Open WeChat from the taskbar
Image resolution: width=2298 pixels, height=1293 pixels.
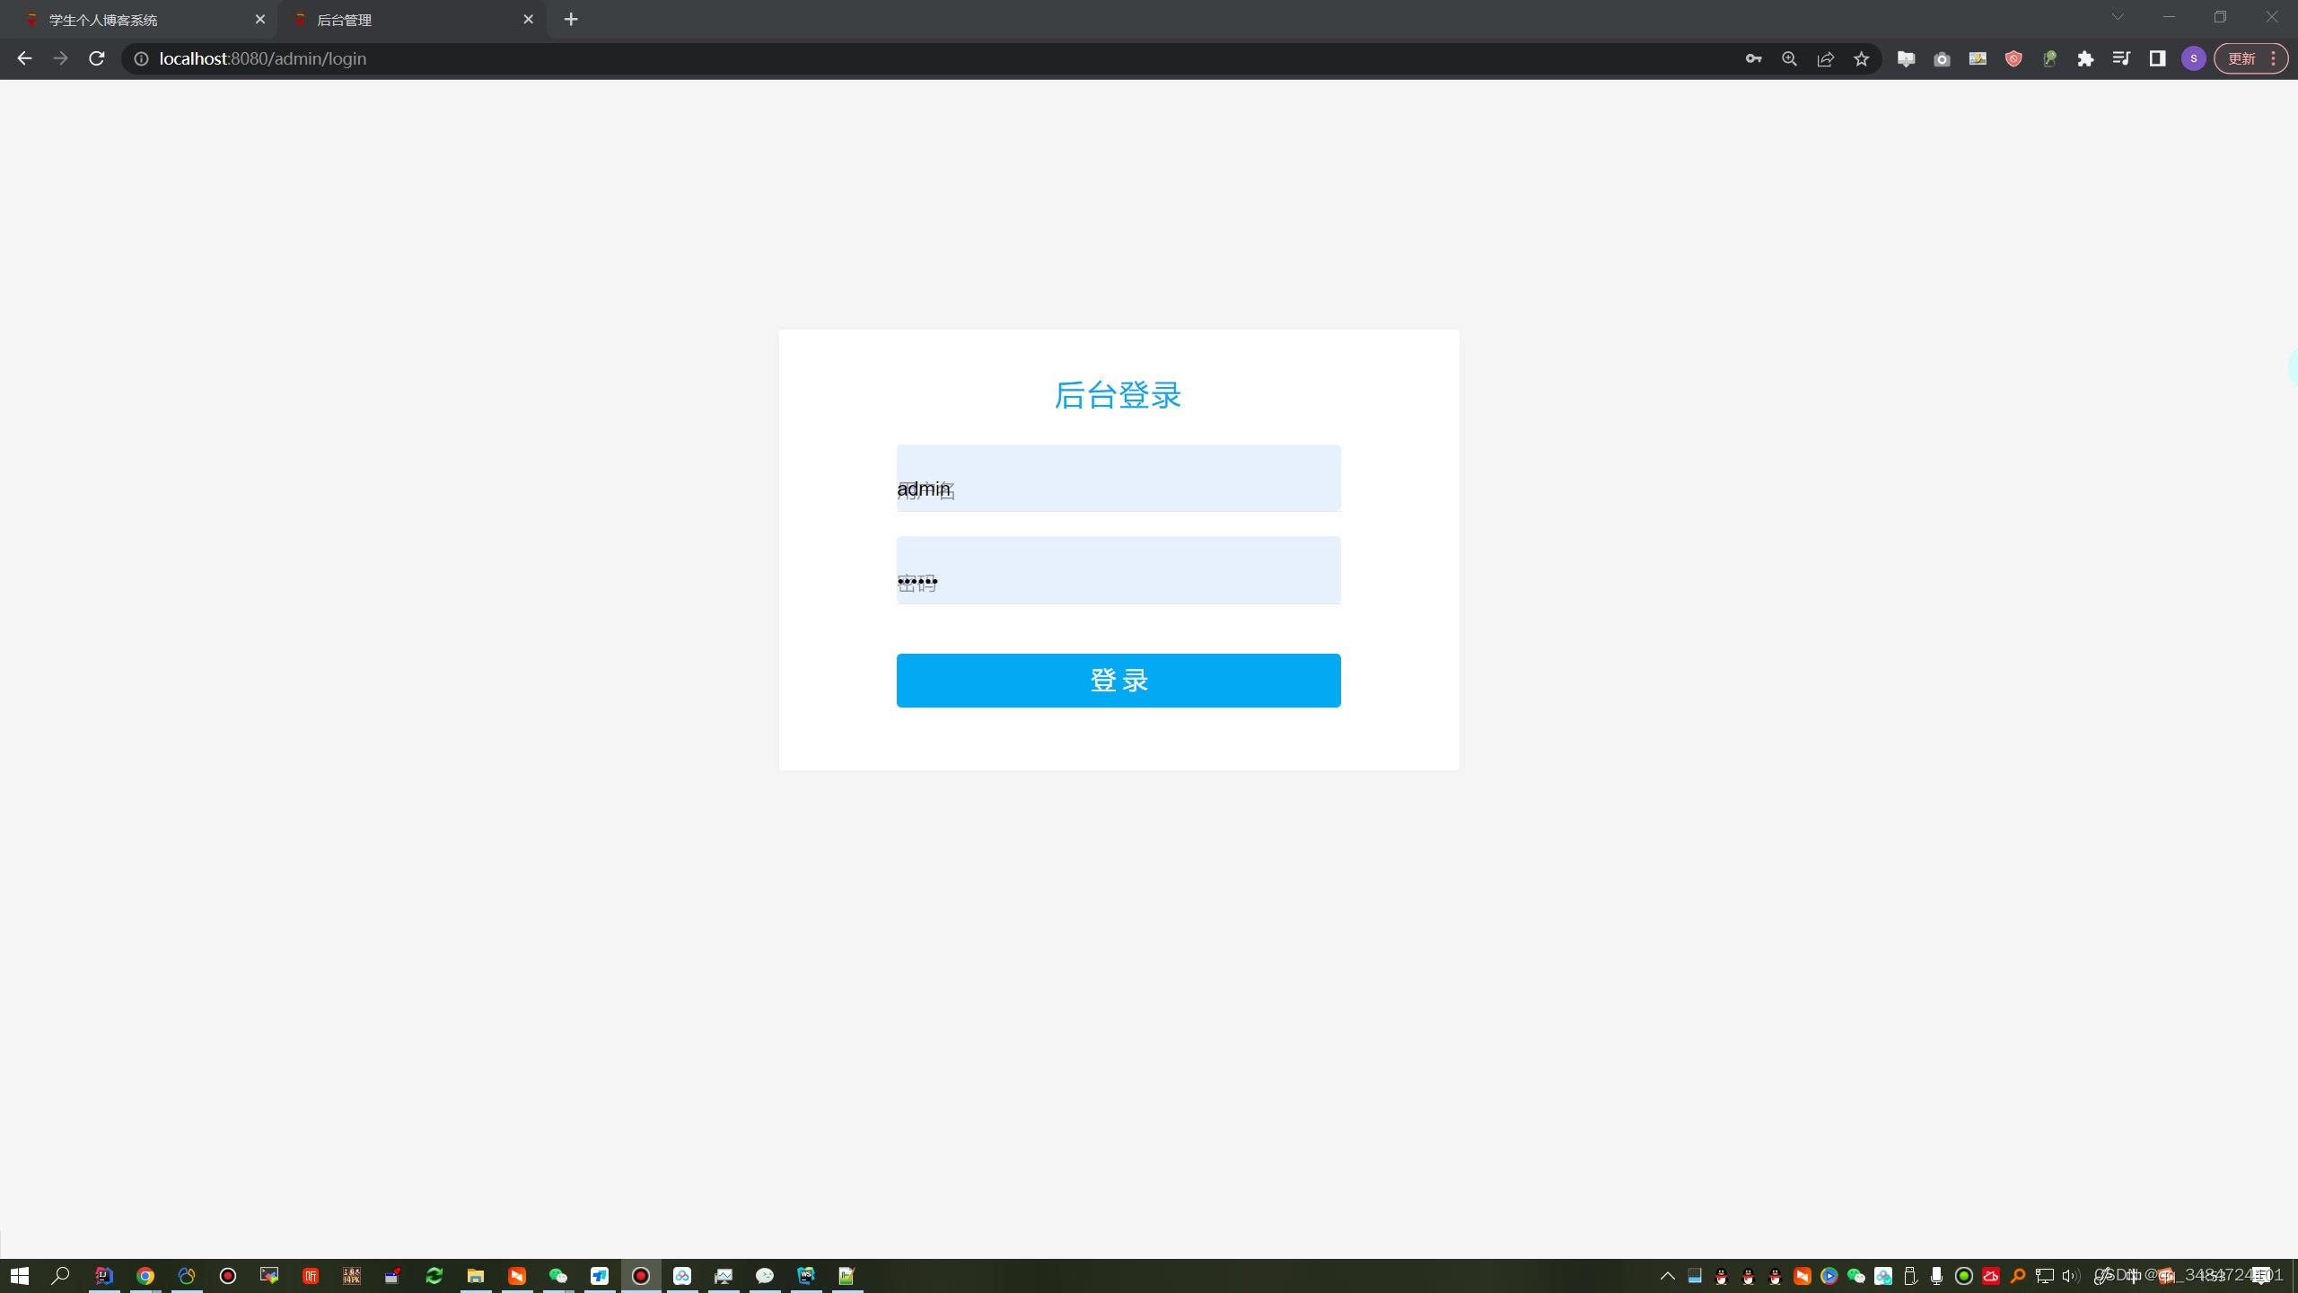pyautogui.click(x=558, y=1276)
